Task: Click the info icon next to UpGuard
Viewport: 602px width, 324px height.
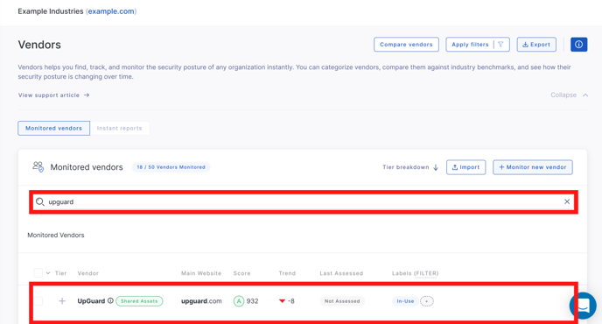Action: click(x=110, y=300)
